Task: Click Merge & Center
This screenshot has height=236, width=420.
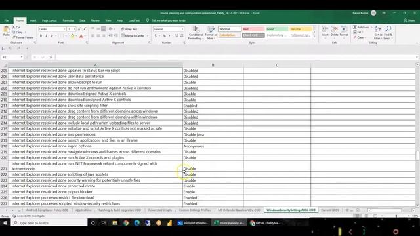Action: [x=133, y=35]
